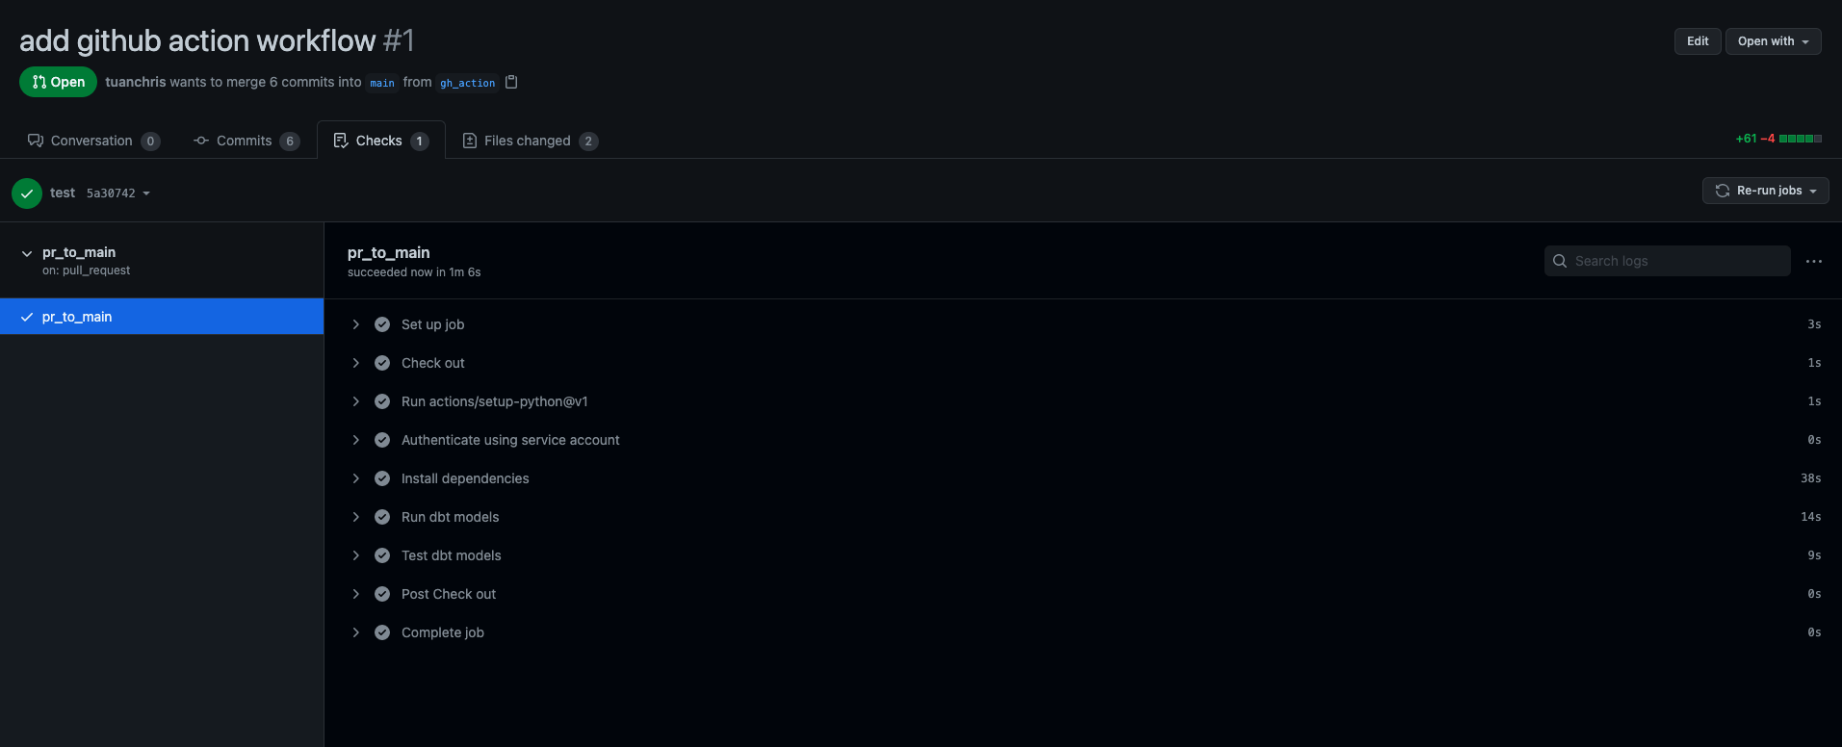Image resolution: width=1842 pixels, height=747 pixels.
Task: Click the 38s duration of Install dependencies
Action: 1810,478
